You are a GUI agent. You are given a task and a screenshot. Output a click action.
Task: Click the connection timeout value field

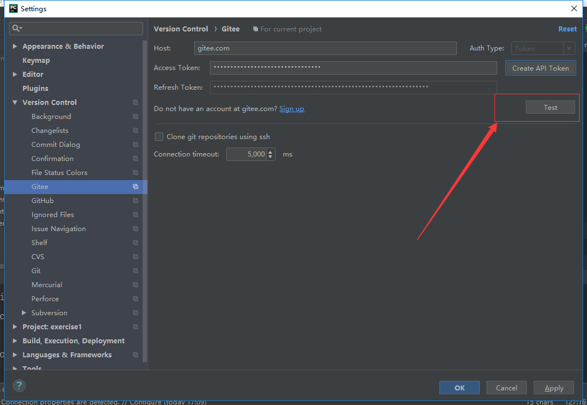247,154
